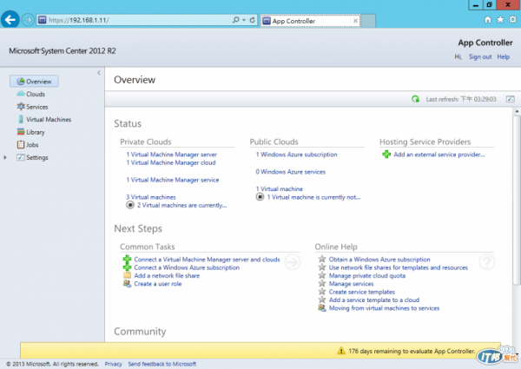Click the Library icon in sidebar

coord(21,132)
